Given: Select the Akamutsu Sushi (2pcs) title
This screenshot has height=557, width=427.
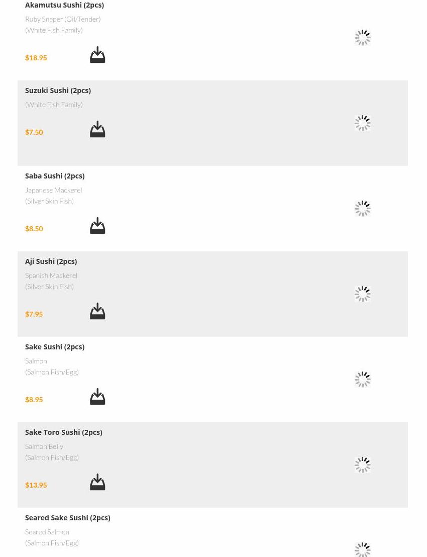Looking at the screenshot, I should pos(64,5).
